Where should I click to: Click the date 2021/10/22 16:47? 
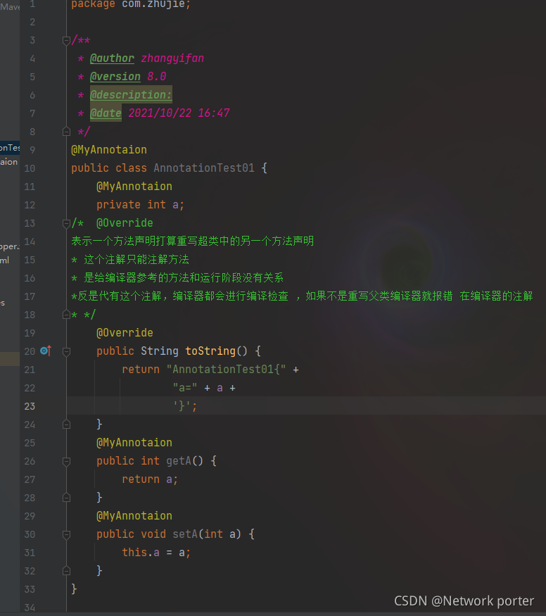[179, 113]
